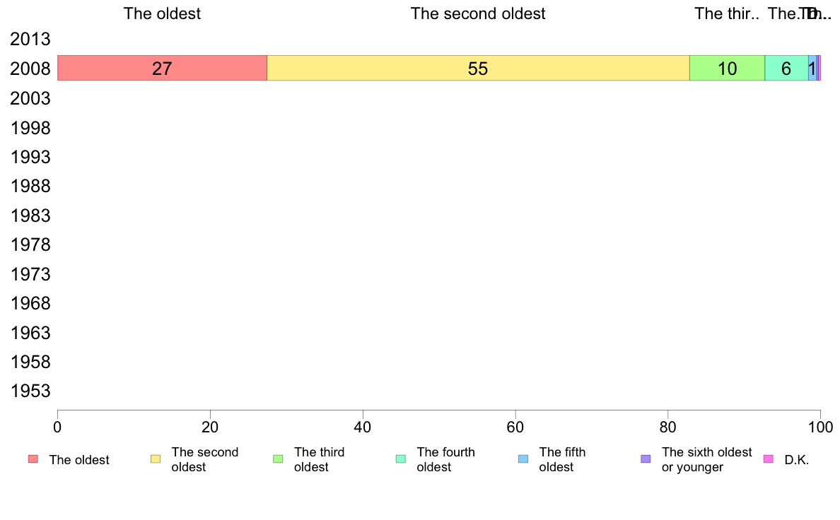Screen dimensions: 840x520
Task: Select the yellow bar segment showing 55
Action: pyautogui.click(x=478, y=68)
